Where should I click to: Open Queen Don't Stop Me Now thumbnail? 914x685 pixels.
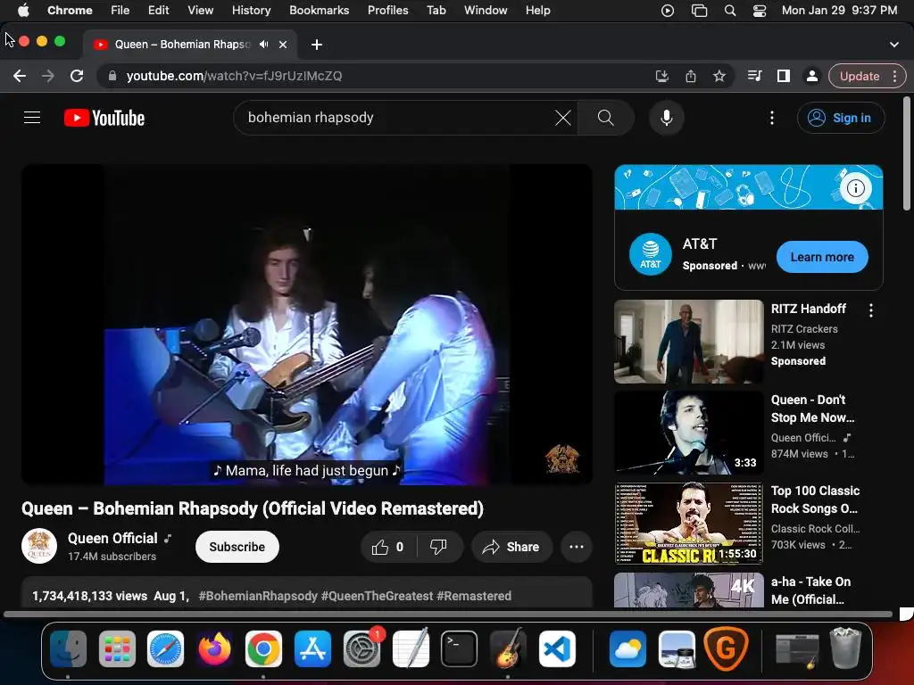[689, 433]
